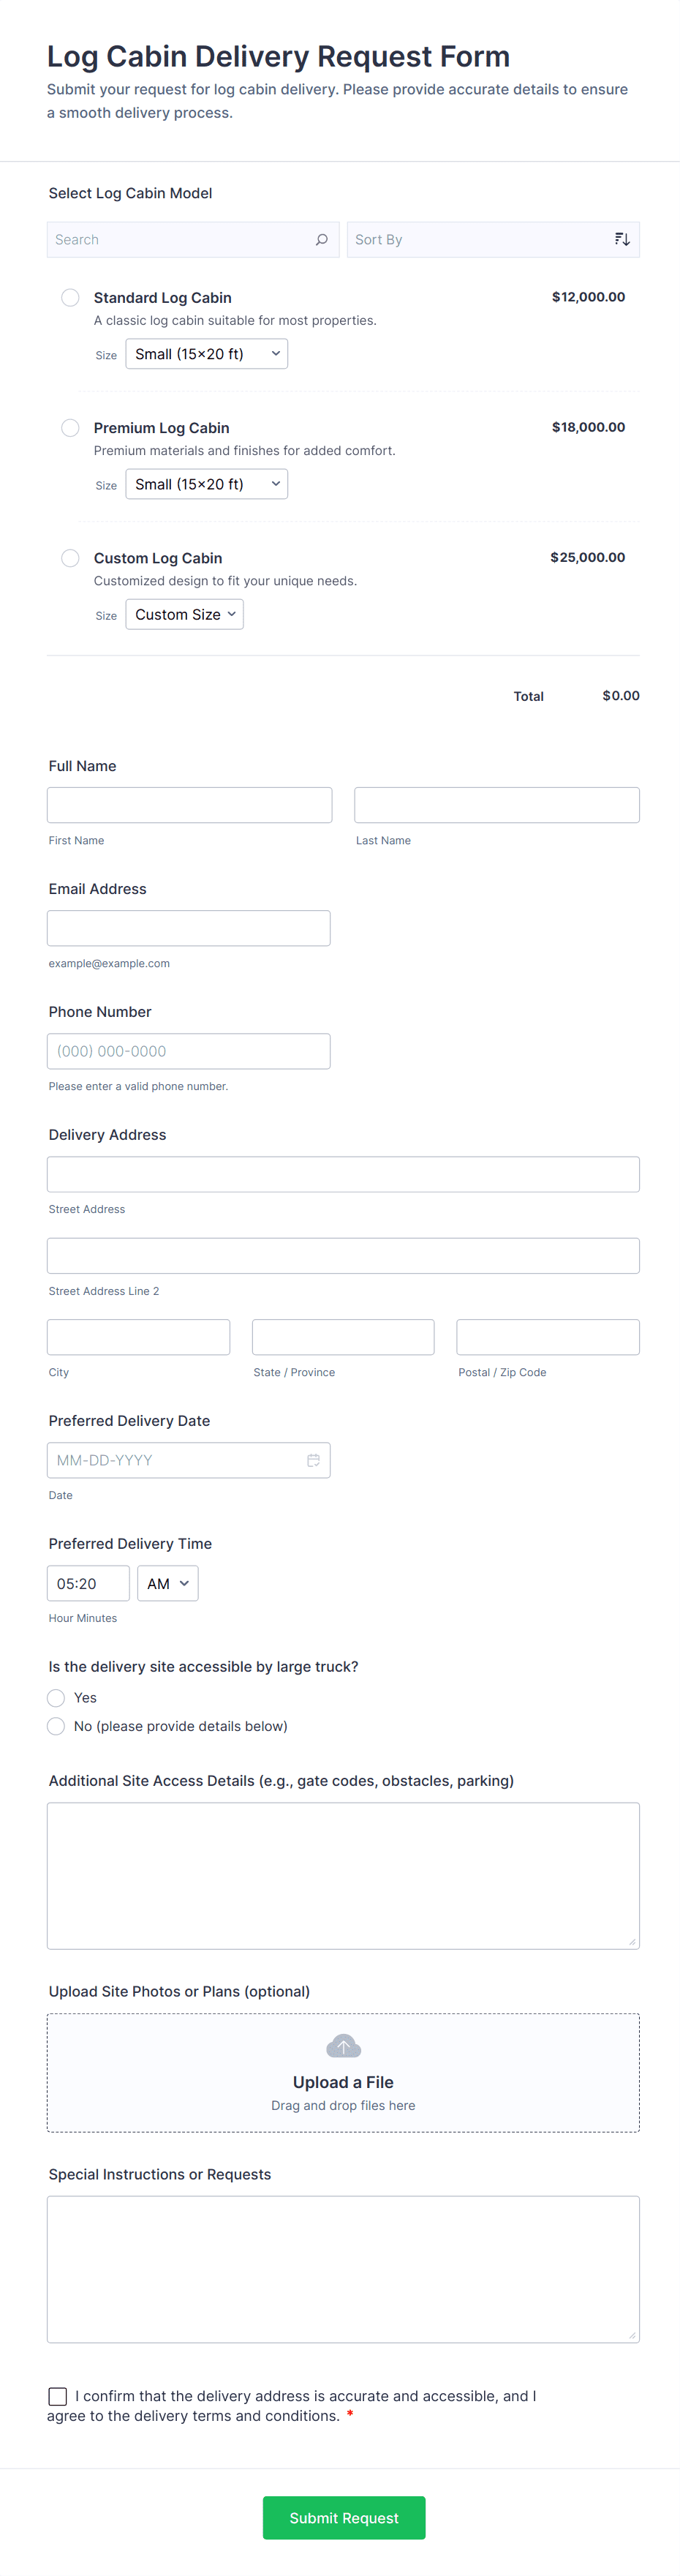Select Yes for large truck access
Viewport: 680px width, 2576px height.
(56, 1698)
